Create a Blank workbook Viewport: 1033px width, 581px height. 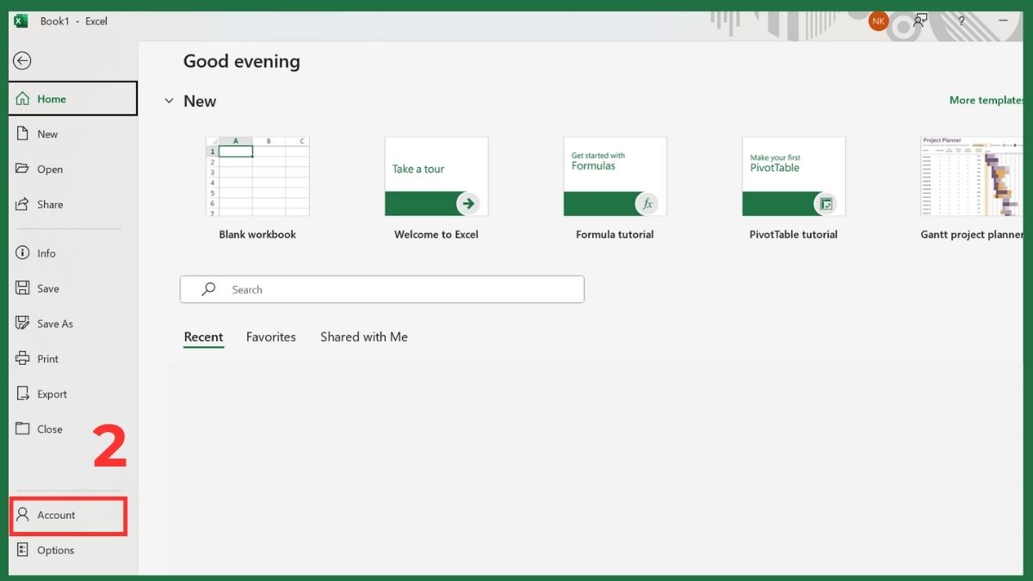click(257, 176)
